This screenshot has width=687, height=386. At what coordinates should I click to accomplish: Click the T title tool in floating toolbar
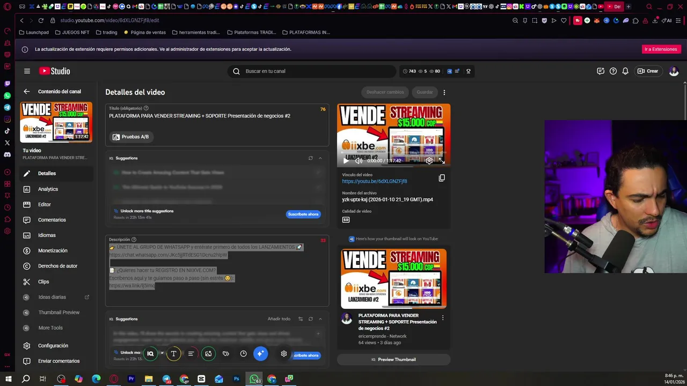click(173, 354)
